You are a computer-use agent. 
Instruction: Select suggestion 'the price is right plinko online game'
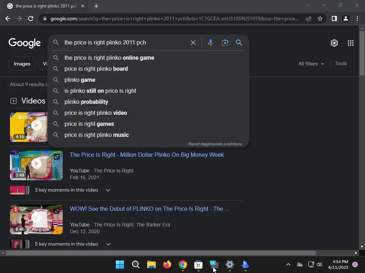tap(149, 58)
